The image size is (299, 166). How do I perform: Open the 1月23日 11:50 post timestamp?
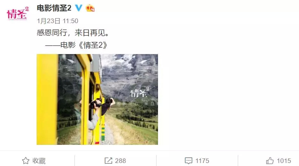(57, 21)
